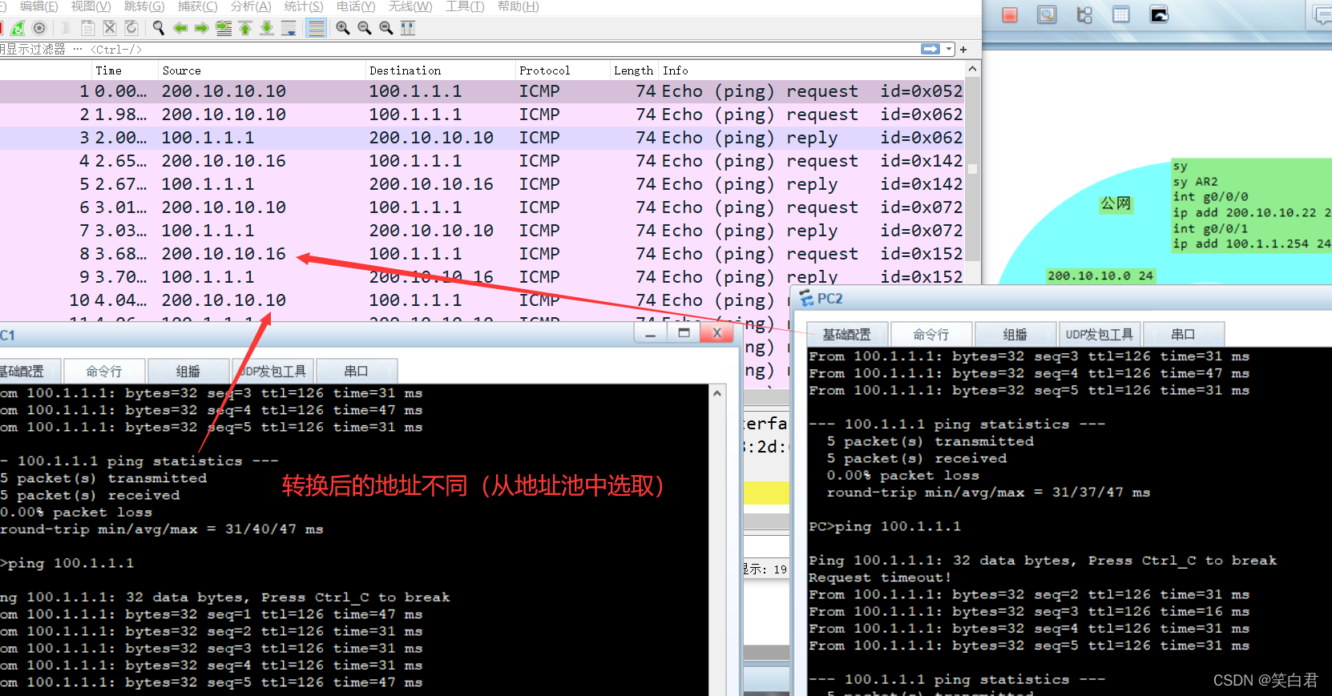Open the 帮助(H) menu

[519, 6]
